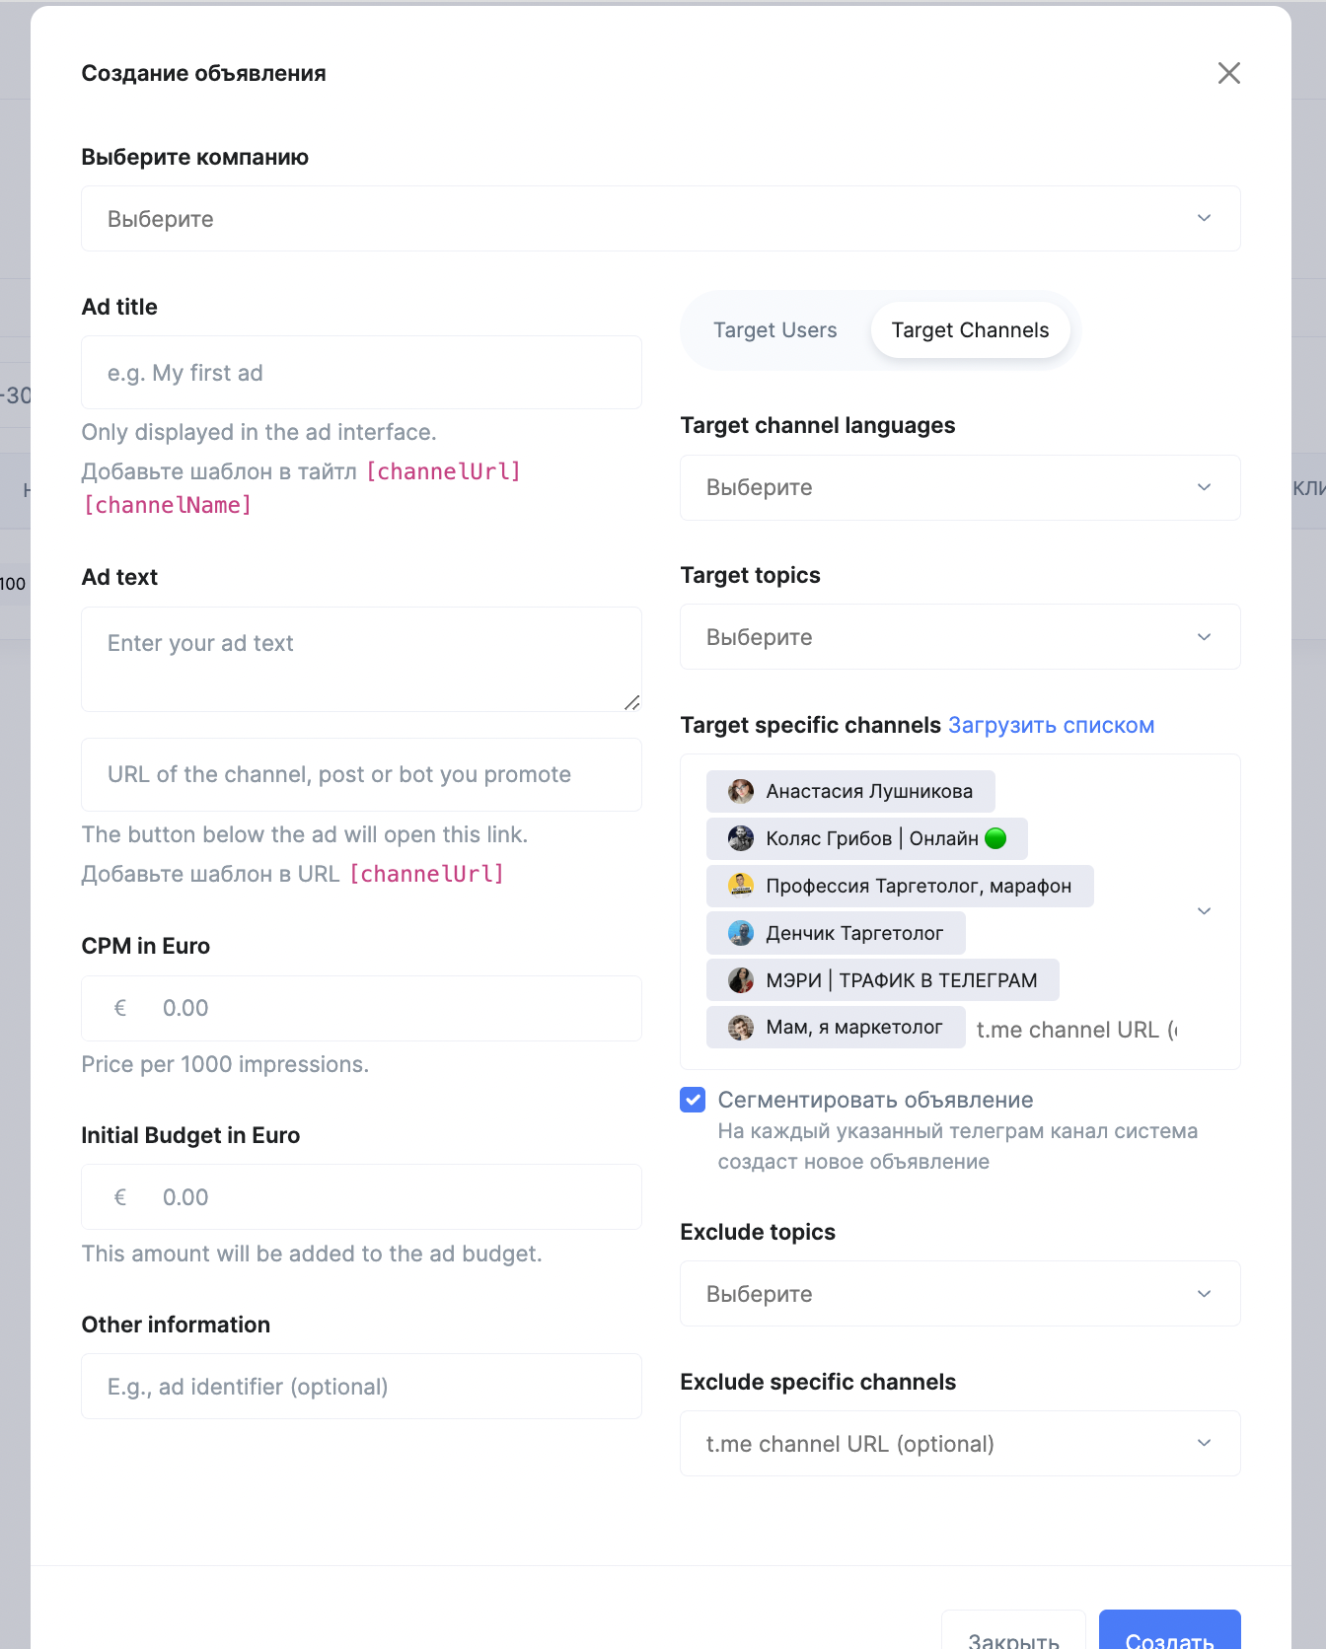Focus the Ad title input field
The width and height of the screenshot is (1326, 1649).
click(x=361, y=373)
